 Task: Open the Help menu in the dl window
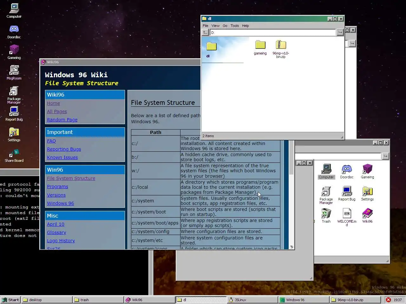(x=246, y=26)
